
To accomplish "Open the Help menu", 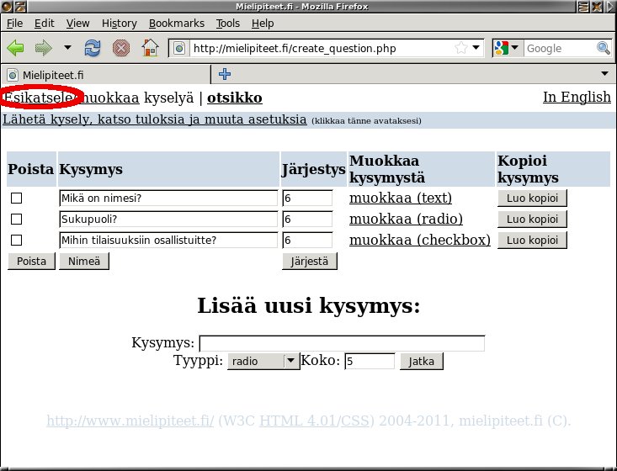I will tap(263, 24).
